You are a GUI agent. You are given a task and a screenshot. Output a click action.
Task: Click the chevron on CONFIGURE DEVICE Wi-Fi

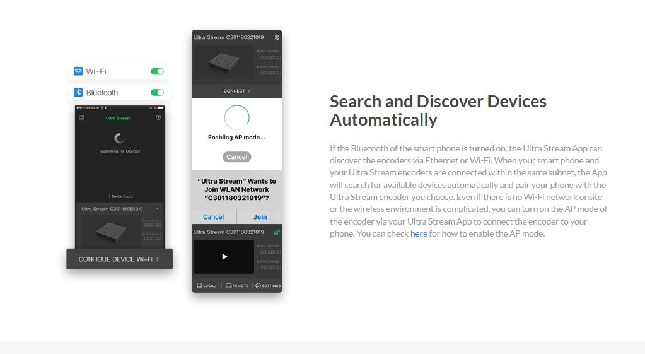coord(158,259)
